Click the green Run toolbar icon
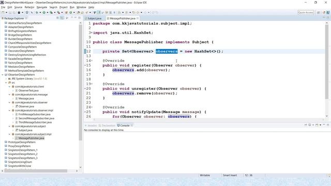The width and height of the screenshot is (331, 186). point(44,12)
